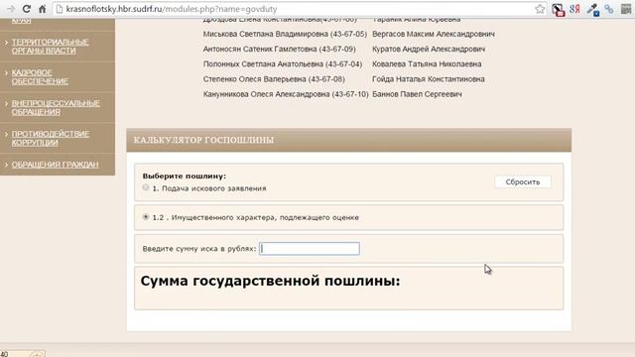Click text 'Баннов Павел Сергеевич'
Screen dimensions: 635x357
[417, 94]
